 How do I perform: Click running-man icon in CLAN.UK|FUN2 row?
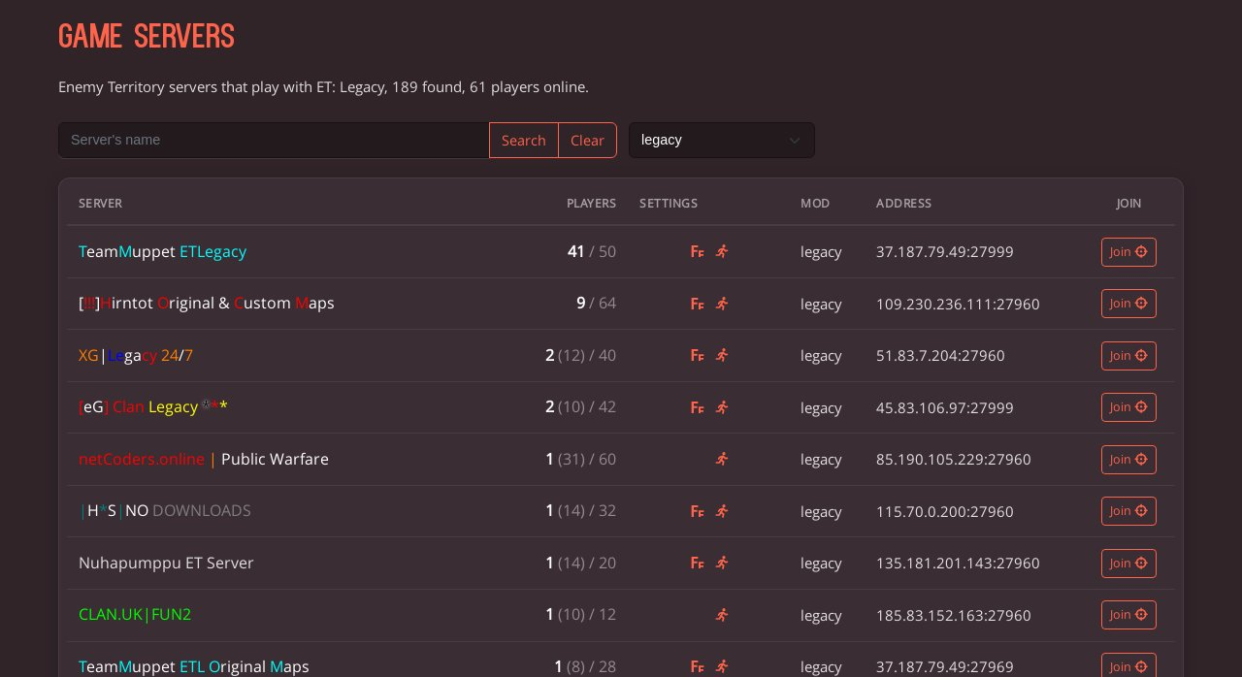[722, 615]
